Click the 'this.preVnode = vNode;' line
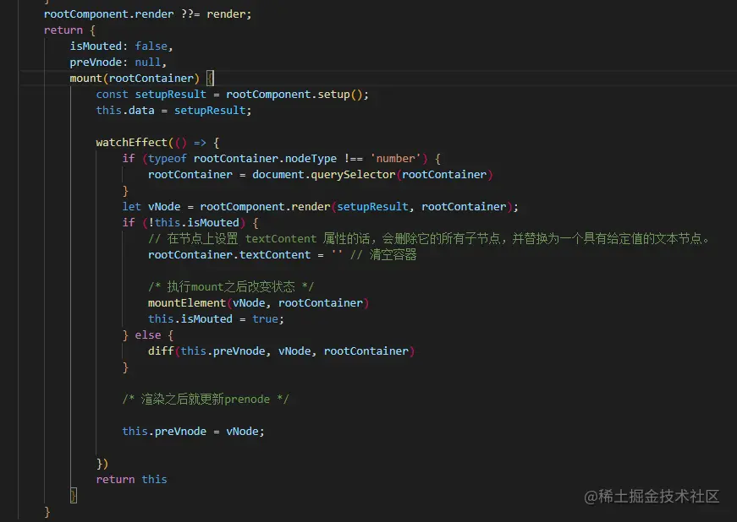Viewport: 737px width, 522px height. (x=193, y=431)
